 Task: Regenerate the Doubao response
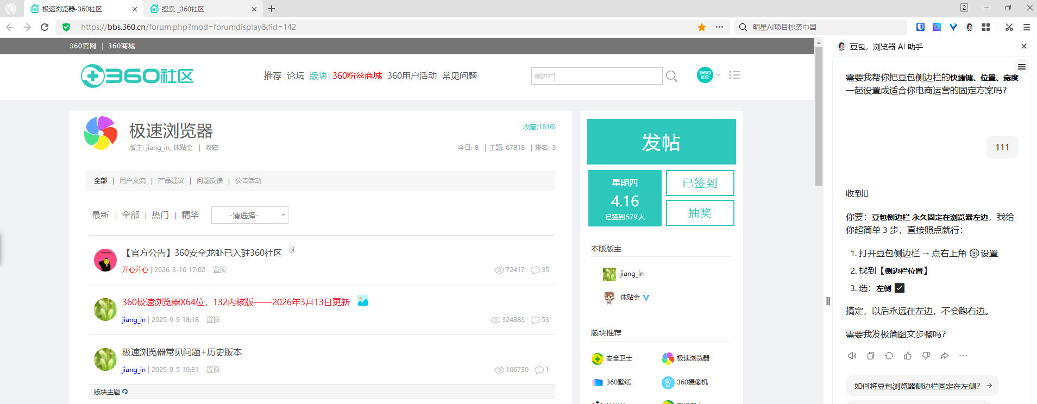tap(889, 356)
